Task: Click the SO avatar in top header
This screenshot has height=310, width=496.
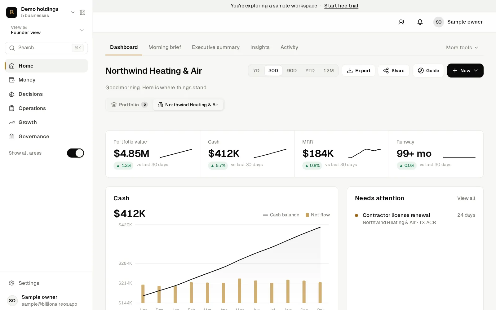Action: pyautogui.click(x=439, y=22)
